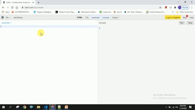
Task: Click Login or Register button
Action: tap(173, 18)
